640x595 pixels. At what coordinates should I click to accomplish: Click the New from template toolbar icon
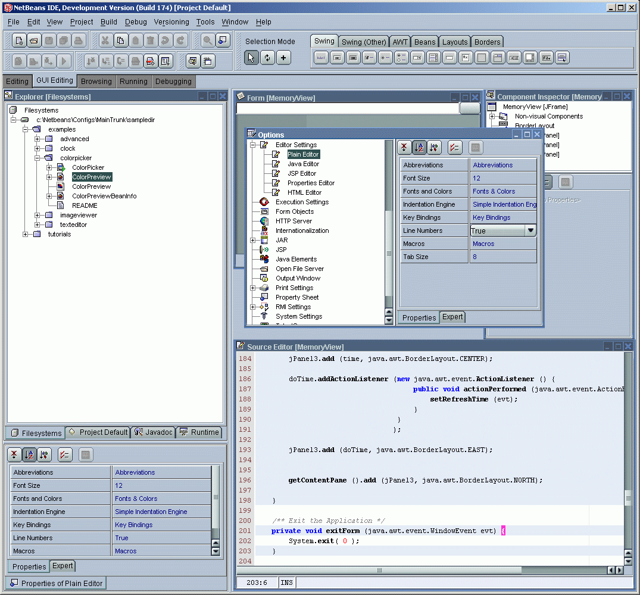point(19,41)
